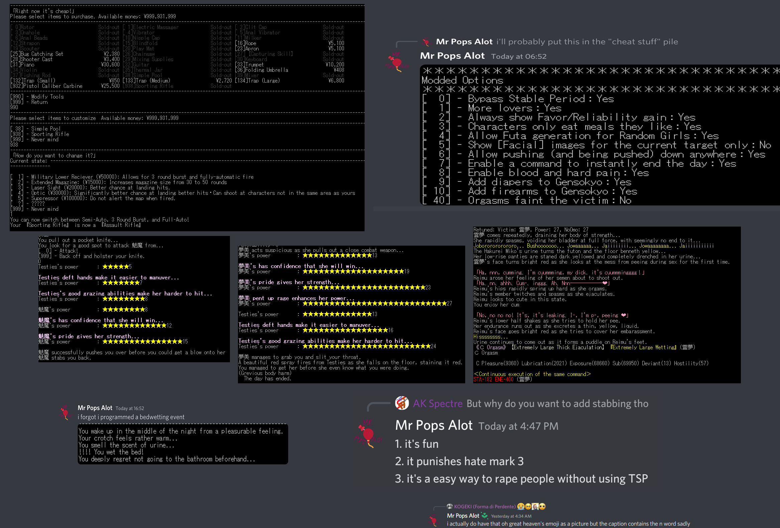This screenshot has height=528, width=780.
Task: Click the 'Today at 4:47 PM' timestamp
Action: click(x=518, y=426)
